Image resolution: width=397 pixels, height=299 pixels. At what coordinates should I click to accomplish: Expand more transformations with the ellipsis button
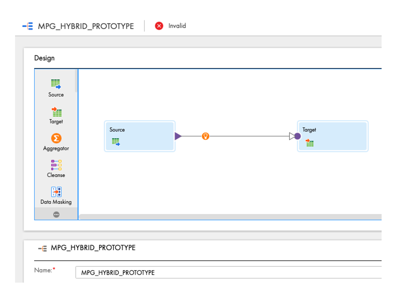pyautogui.click(x=56, y=215)
